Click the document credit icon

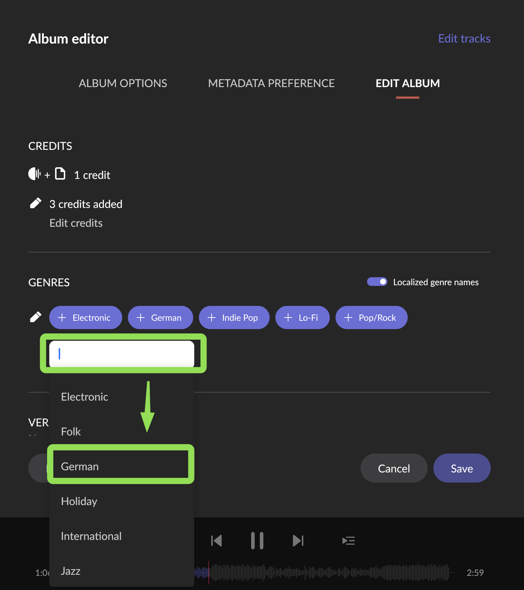click(60, 173)
